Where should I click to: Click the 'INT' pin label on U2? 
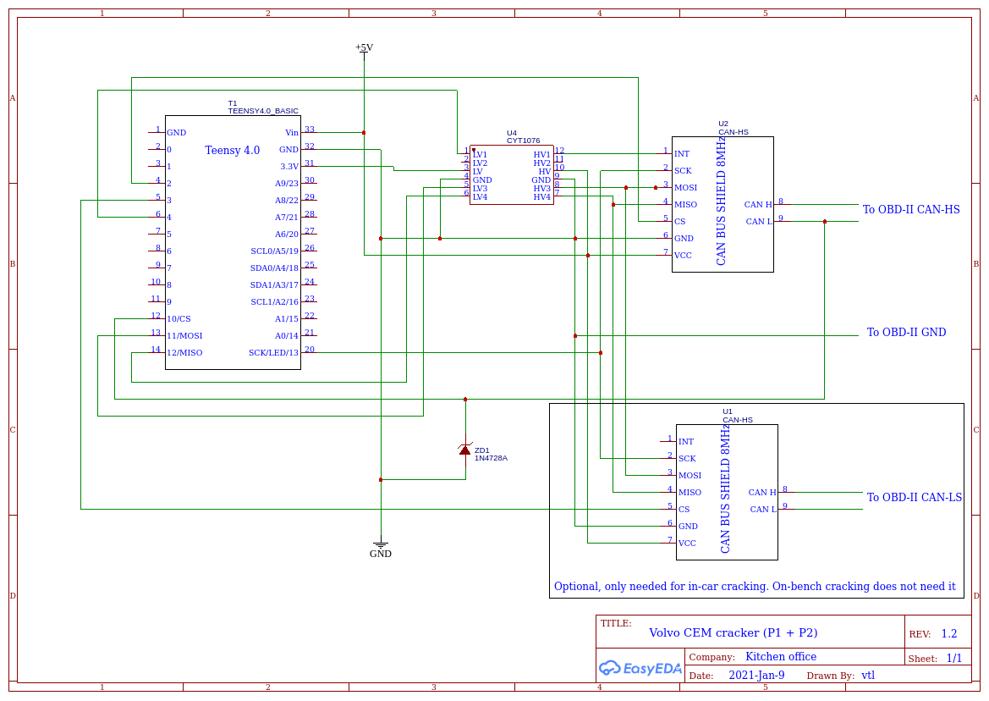pyautogui.click(x=682, y=154)
